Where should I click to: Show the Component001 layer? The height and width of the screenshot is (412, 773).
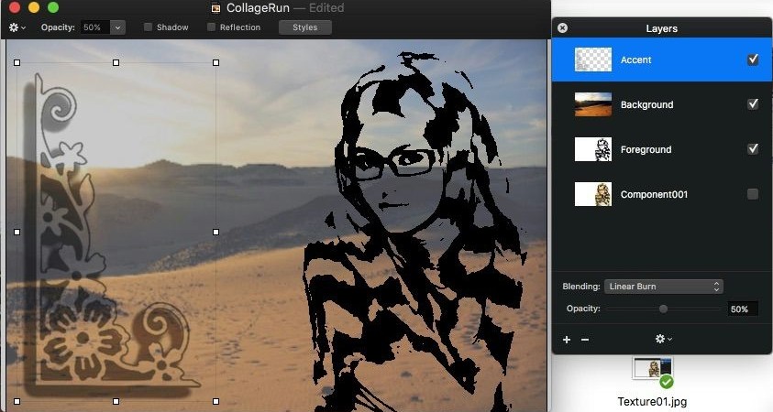point(753,194)
